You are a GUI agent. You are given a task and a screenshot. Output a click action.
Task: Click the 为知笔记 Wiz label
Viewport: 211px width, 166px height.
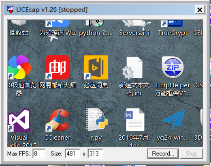tap(58, 33)
